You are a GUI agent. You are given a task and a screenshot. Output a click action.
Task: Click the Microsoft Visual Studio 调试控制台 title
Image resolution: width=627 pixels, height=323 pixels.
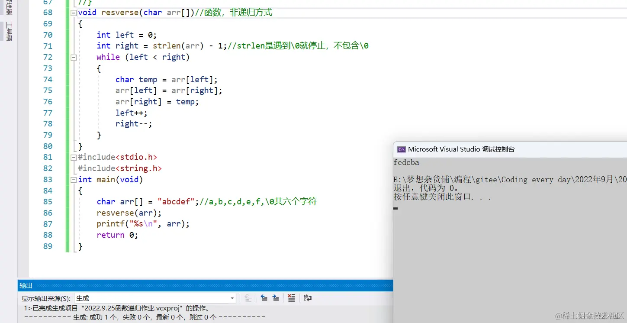(x=461, y=149)
